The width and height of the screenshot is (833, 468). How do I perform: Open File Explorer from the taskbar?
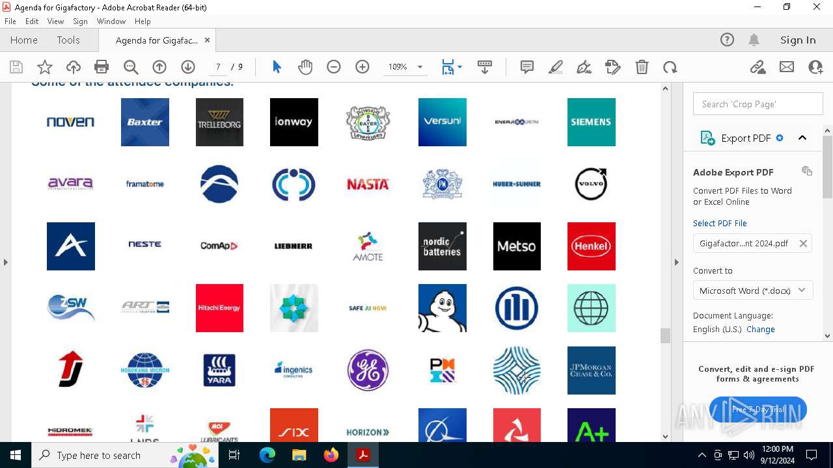(x=299, y=455)
